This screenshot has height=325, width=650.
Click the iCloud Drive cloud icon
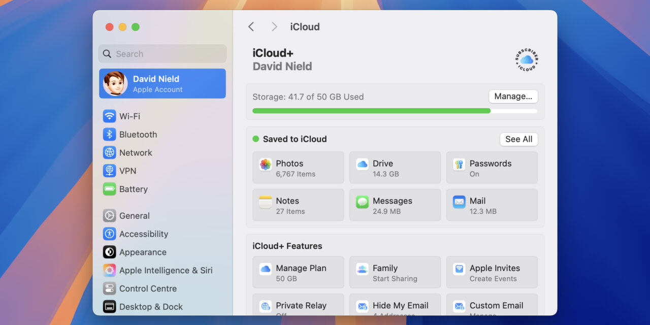[362, 165]
